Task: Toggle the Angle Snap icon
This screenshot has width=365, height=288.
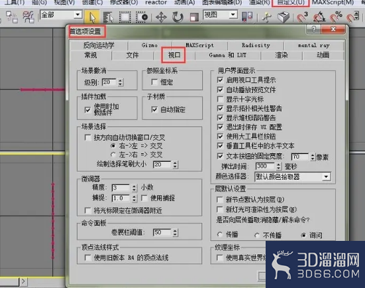Action: (x=319, y=17)
